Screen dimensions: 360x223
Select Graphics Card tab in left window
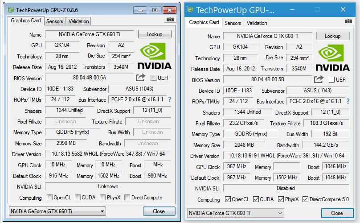click(x=26, y=21)
